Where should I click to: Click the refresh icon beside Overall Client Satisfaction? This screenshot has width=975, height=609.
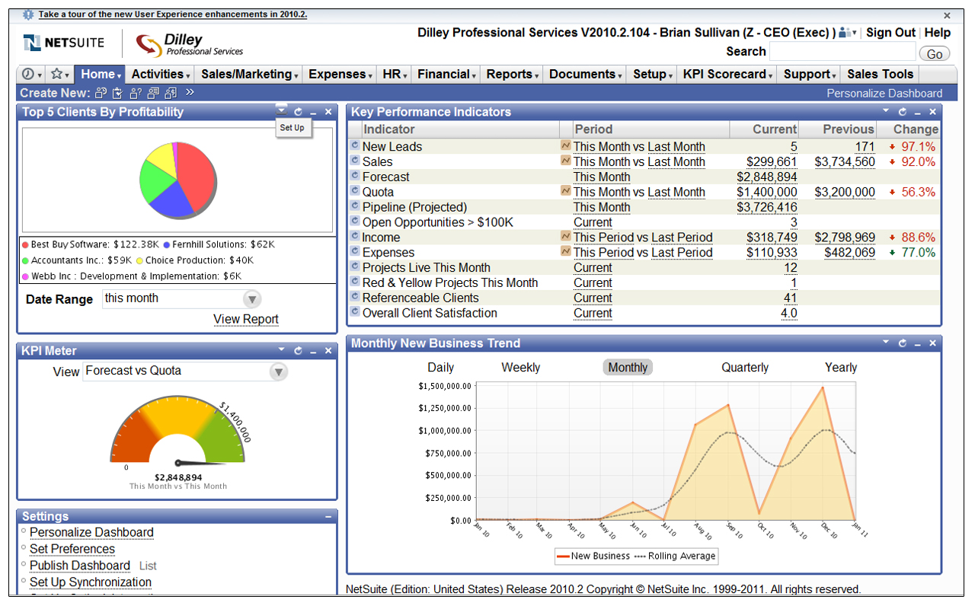(x=355, y=312)
